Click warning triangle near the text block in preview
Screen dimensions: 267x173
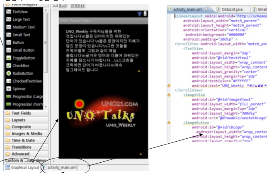tap(139, 71)
